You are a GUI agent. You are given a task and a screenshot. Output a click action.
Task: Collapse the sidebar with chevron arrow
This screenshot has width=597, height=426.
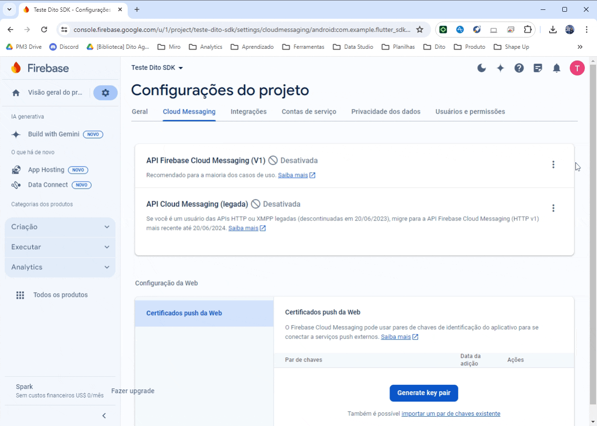tap(104, 416)
